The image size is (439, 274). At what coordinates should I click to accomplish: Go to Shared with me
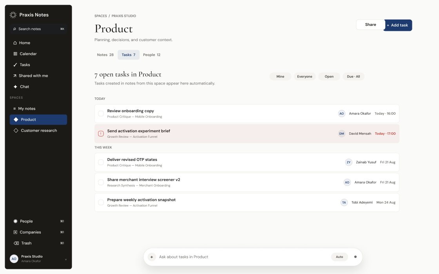pos(38,76)
